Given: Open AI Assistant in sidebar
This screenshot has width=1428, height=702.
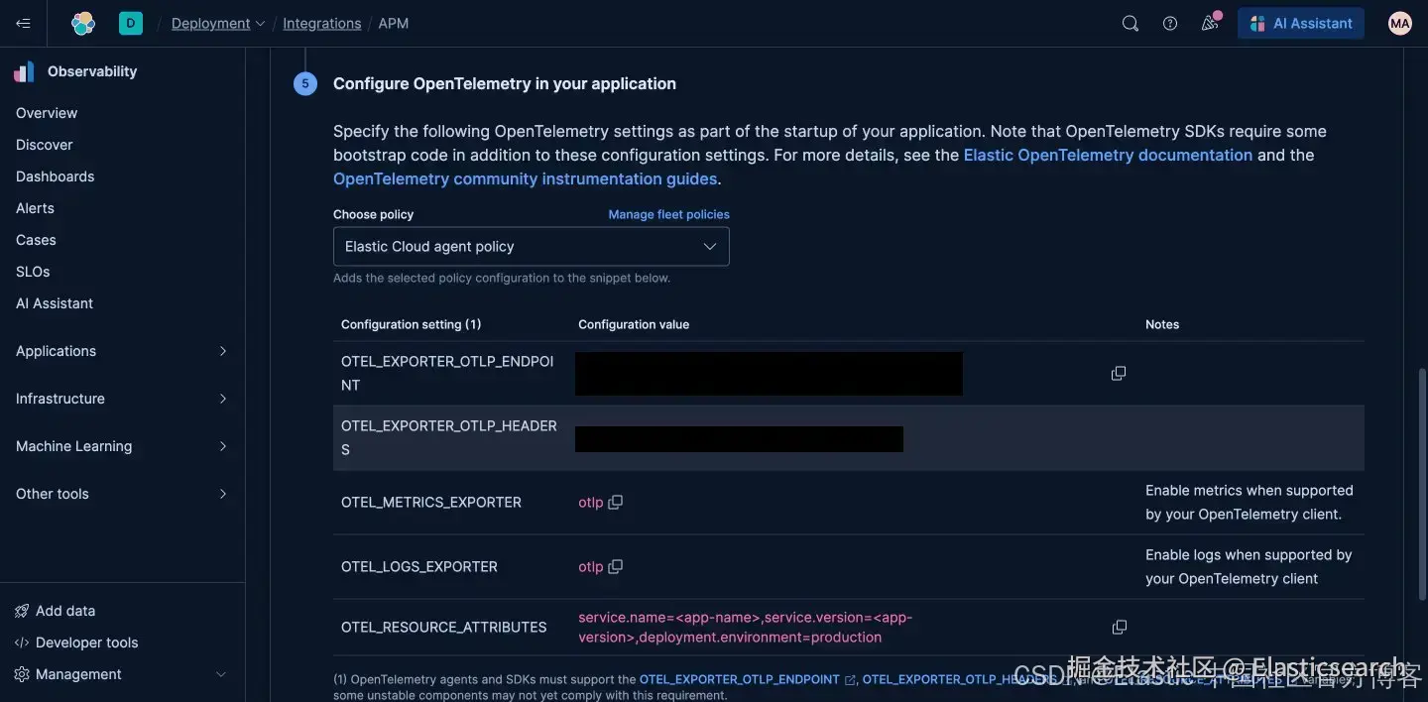Looking at the screenshot, I should click(55, 303).
